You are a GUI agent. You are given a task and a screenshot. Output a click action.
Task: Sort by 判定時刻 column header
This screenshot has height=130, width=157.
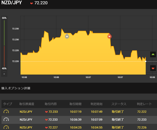click(x=96, y=104)
